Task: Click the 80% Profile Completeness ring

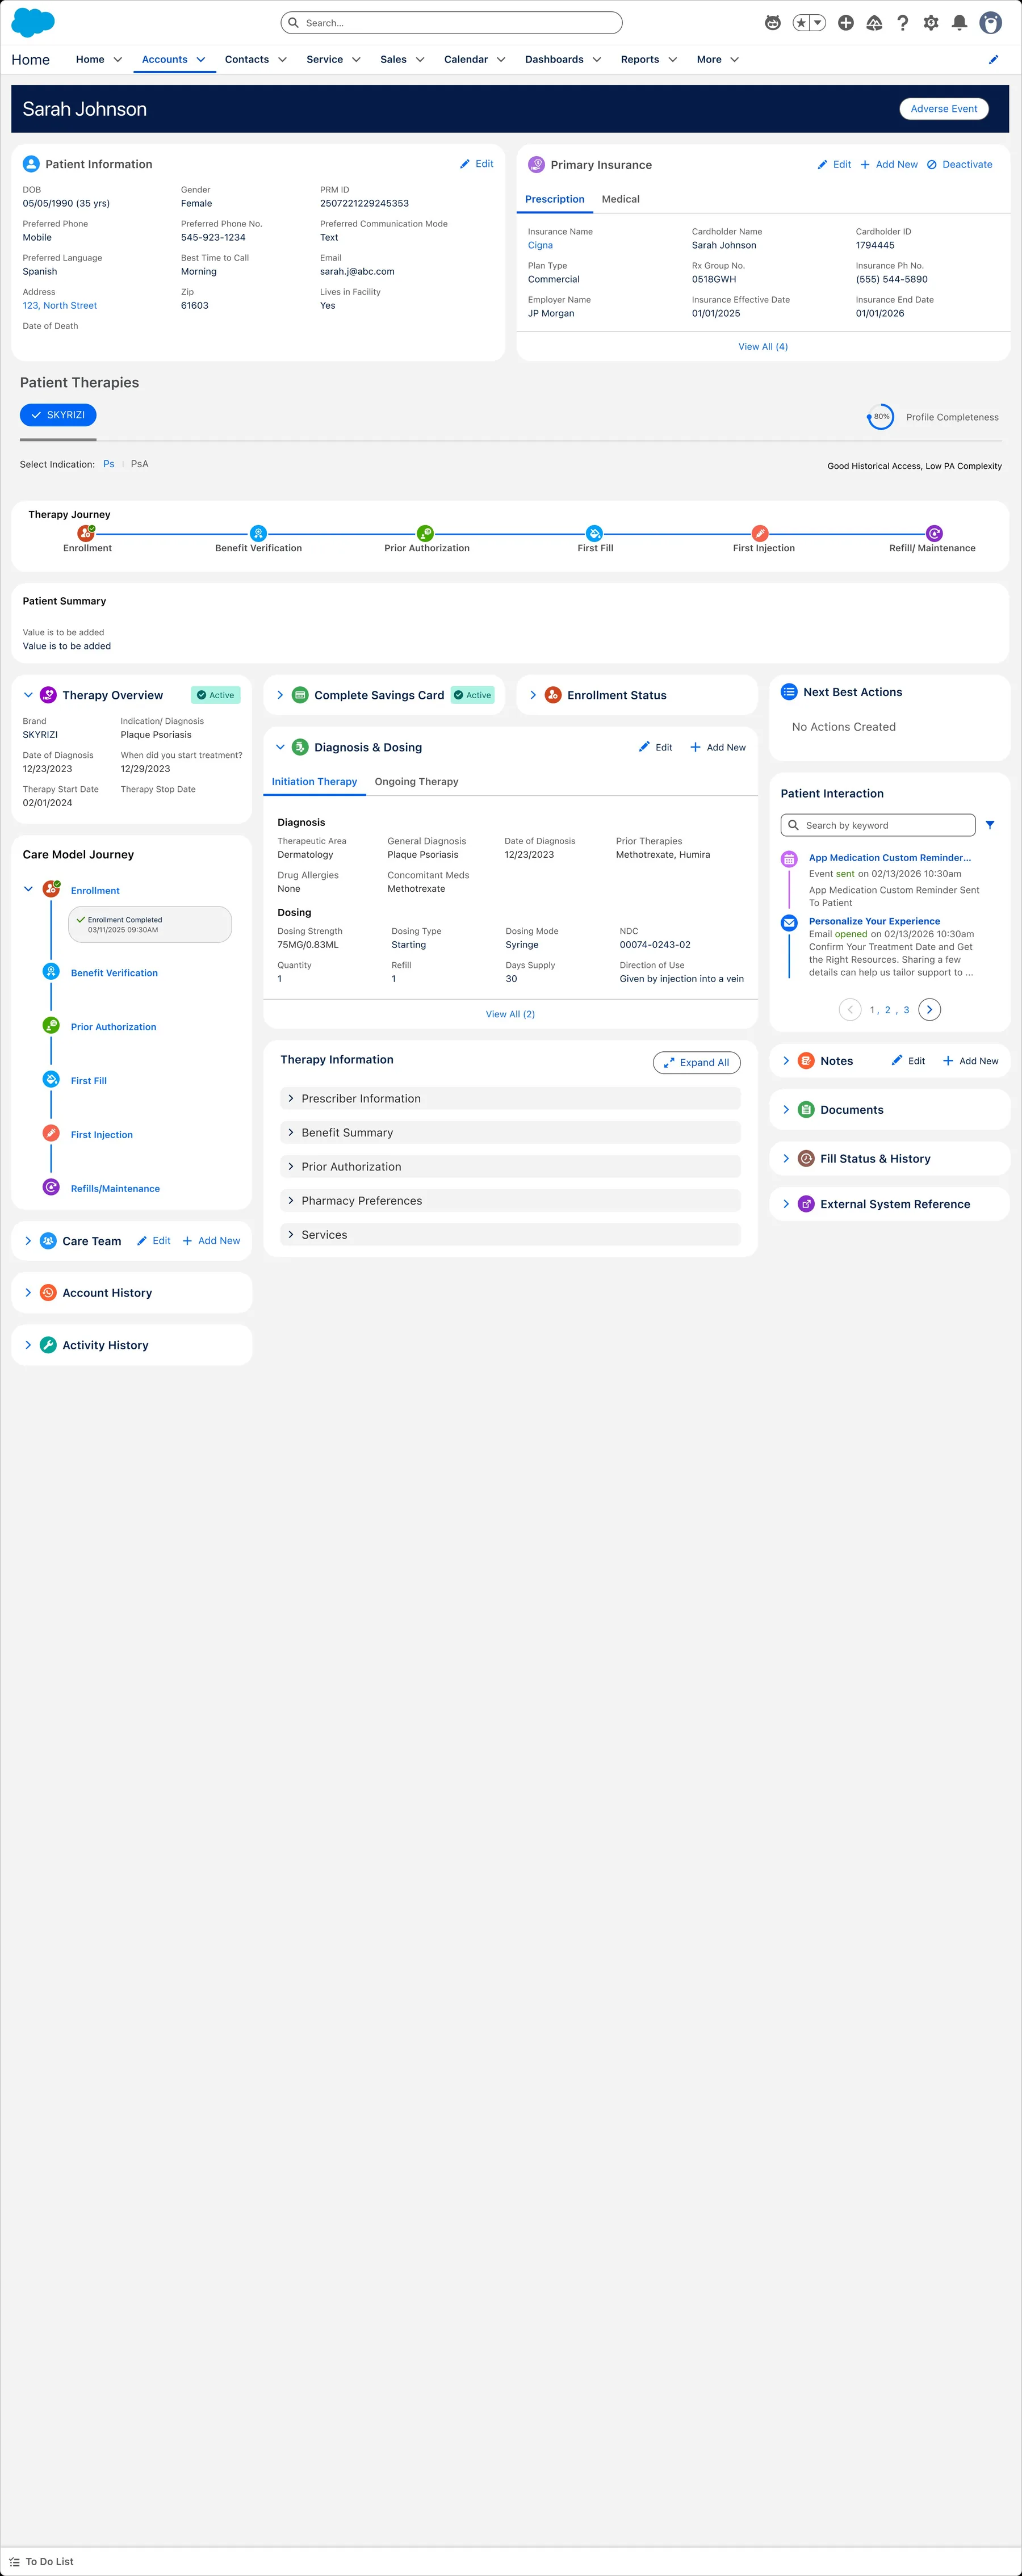Action: [x=881, y=417]
